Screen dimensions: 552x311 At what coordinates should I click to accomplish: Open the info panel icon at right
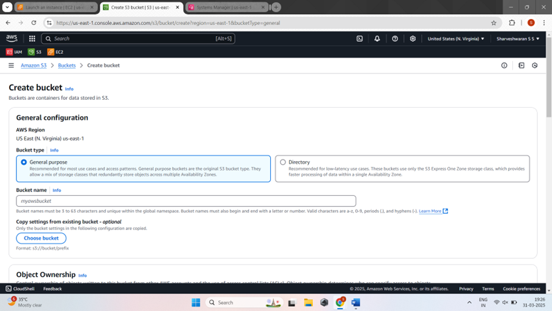pos(504,66)
